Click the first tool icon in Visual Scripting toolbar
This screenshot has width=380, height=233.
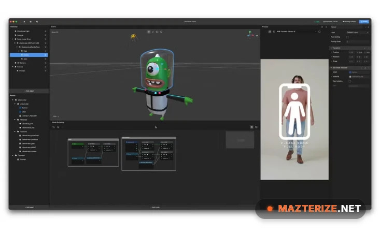(x=53, y=127)
